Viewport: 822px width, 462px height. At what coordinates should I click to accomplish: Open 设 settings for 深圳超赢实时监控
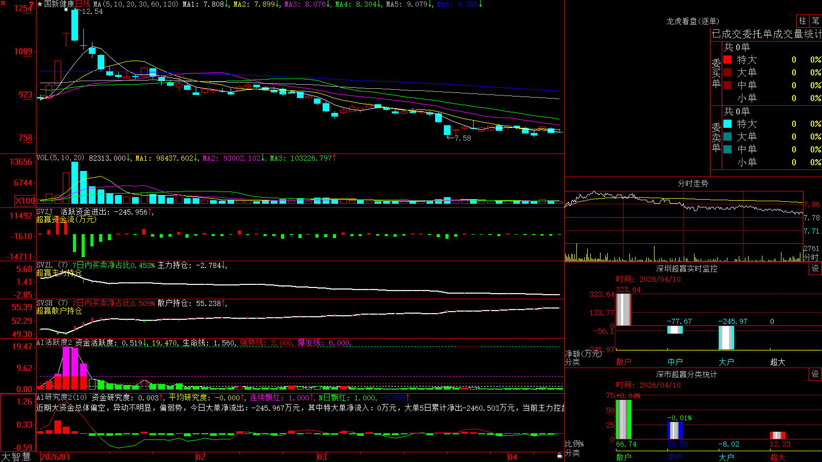coord(815,268)
